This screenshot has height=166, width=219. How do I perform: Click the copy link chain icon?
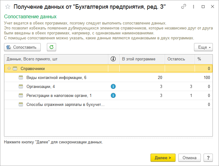[184, 7]
